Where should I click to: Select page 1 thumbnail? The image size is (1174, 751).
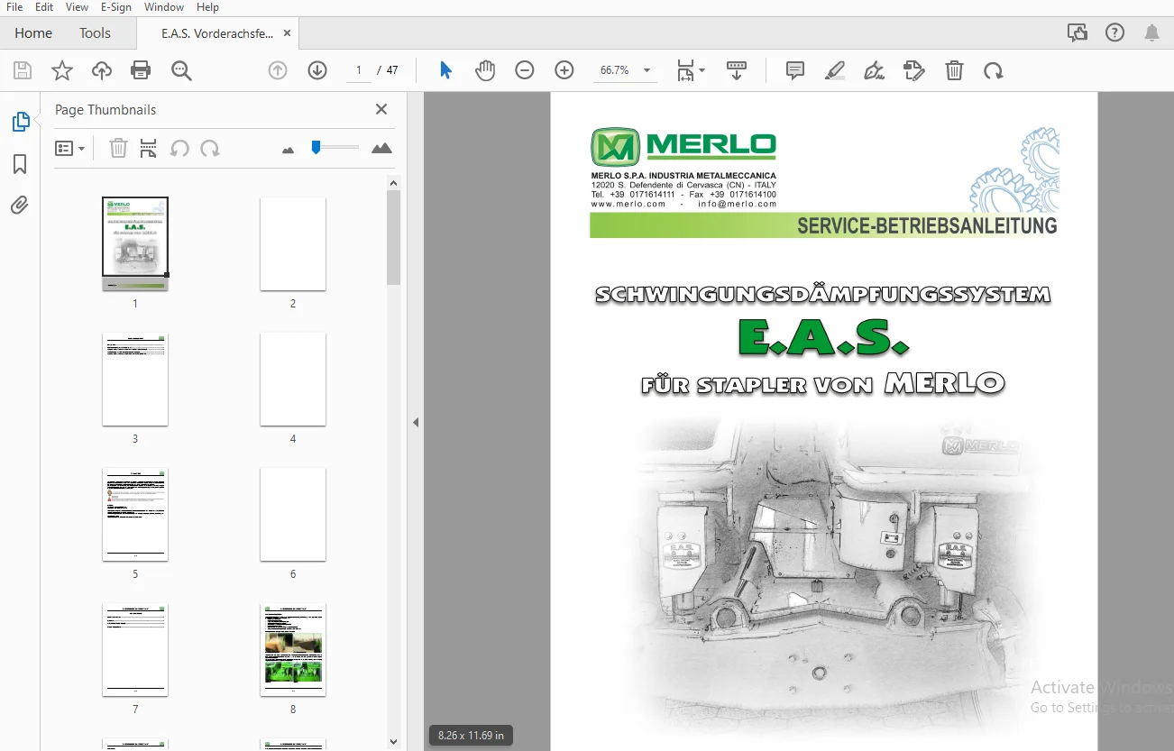(x=135, y=243)
